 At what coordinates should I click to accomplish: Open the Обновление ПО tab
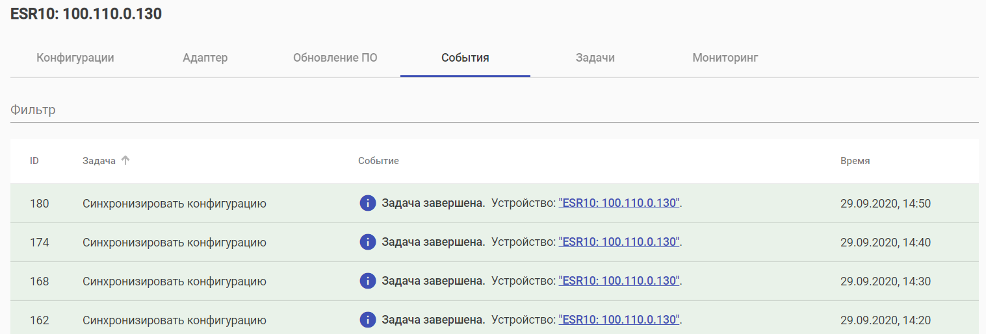(x=335, y=58)
